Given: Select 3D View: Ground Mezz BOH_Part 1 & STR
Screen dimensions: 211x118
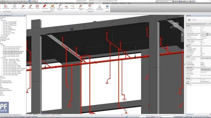Looking at the screenshot, I should (x=13, y=51).
